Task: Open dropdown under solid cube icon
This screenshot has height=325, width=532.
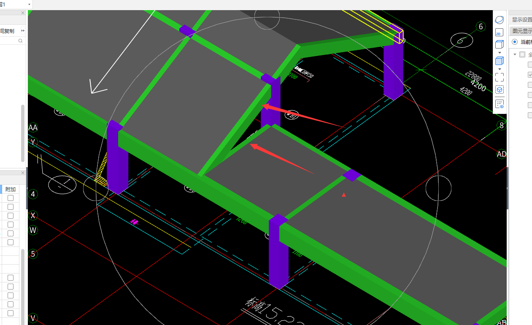Action: tap(500, 69)
